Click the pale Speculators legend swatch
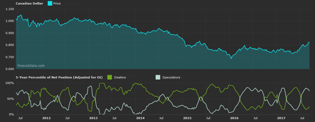Screen dimensions: 315x122 coord(158,77)
